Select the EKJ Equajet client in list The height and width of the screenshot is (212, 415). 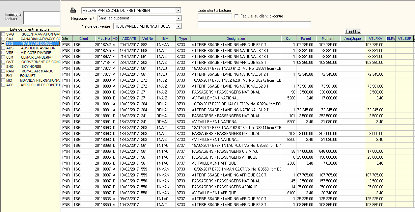[28, 76]
